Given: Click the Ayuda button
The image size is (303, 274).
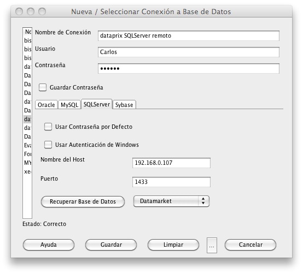Looking at the screenshot, I should point(49,245).
